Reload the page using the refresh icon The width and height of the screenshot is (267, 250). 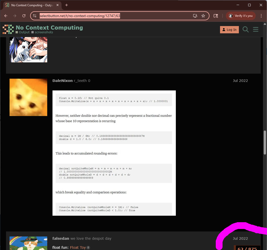tap(24, 16)
